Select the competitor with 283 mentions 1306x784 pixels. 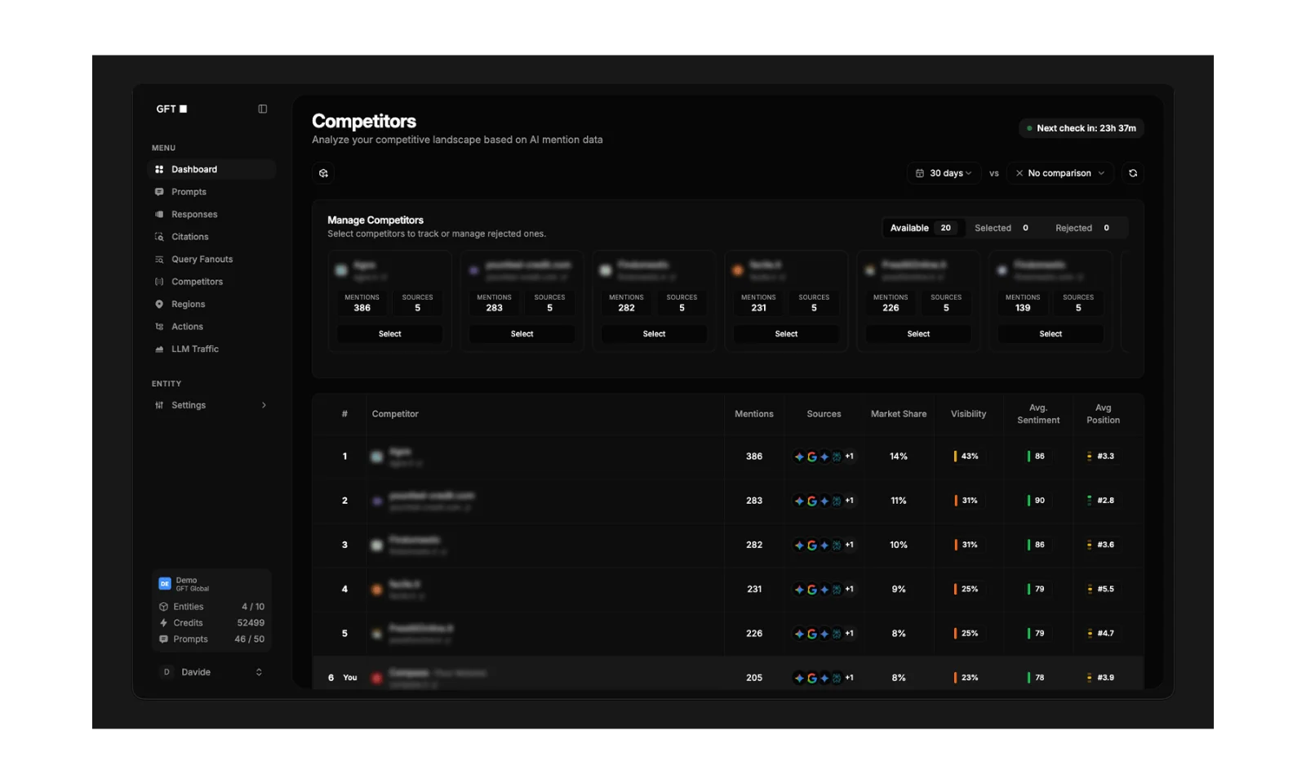[522, 334]
